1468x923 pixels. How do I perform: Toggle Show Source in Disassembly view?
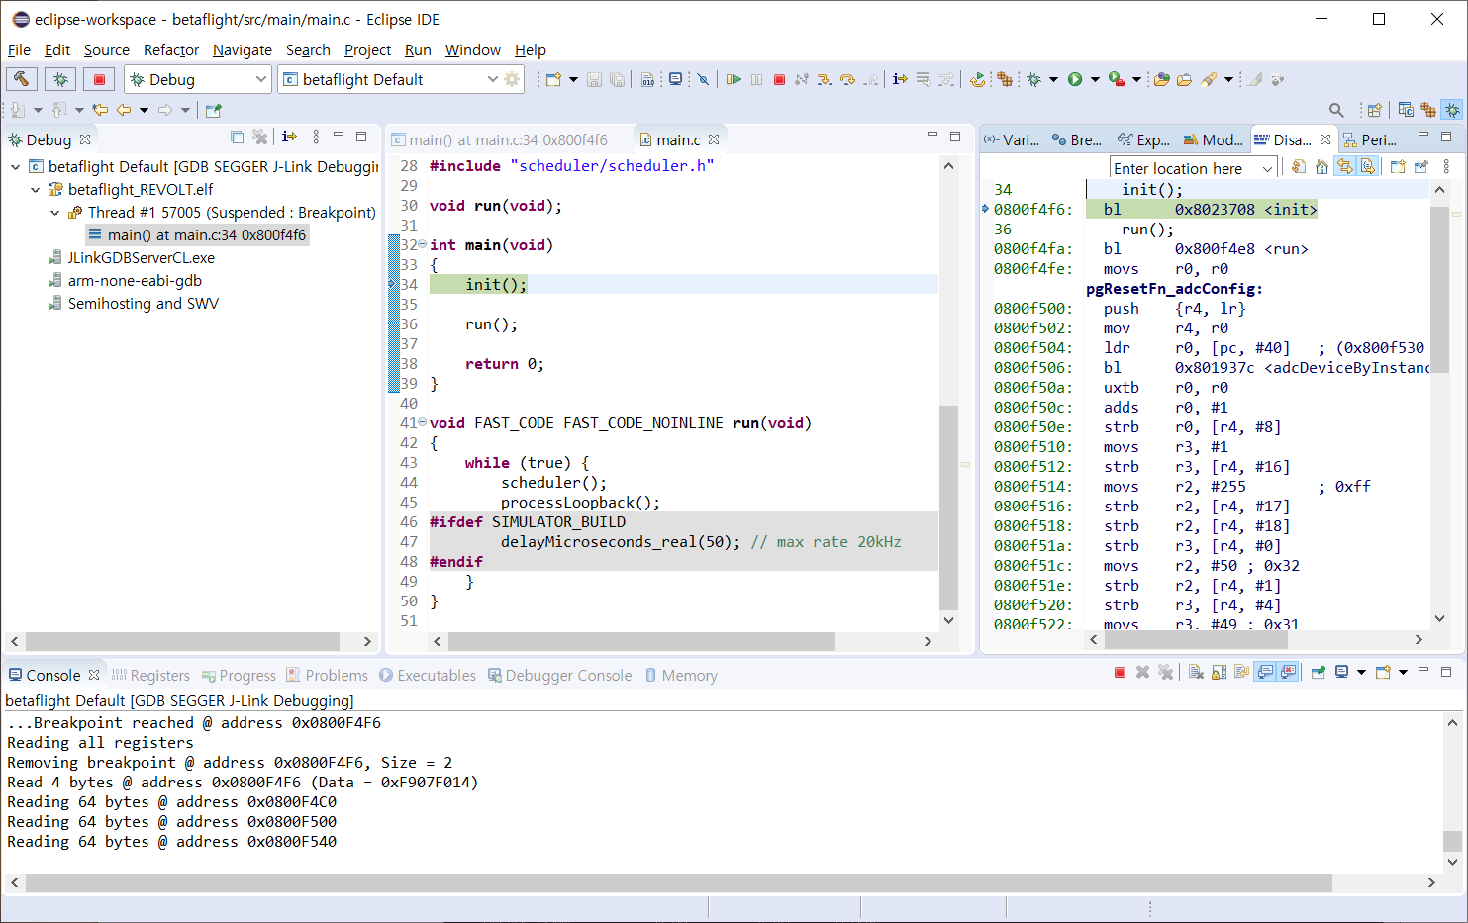(x=1367, y=167)
